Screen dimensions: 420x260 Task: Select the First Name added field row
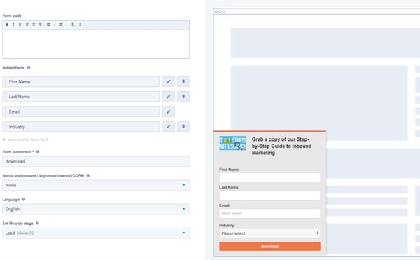pos(81,81)
